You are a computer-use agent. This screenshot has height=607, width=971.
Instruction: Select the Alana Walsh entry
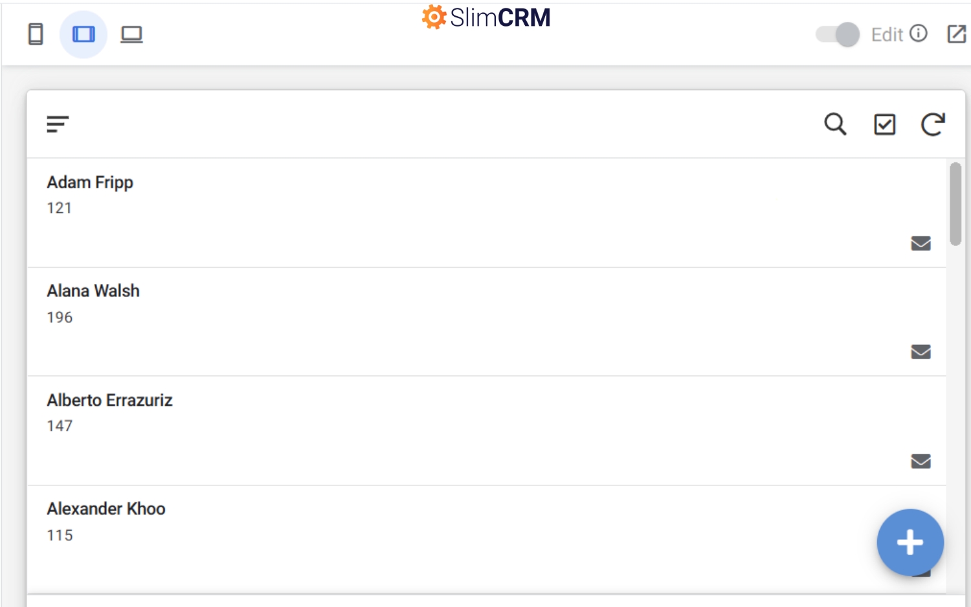(93, 291)
